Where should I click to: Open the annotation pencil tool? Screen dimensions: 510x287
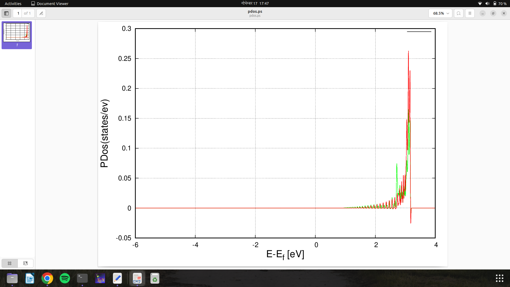[x=41, y=13]
